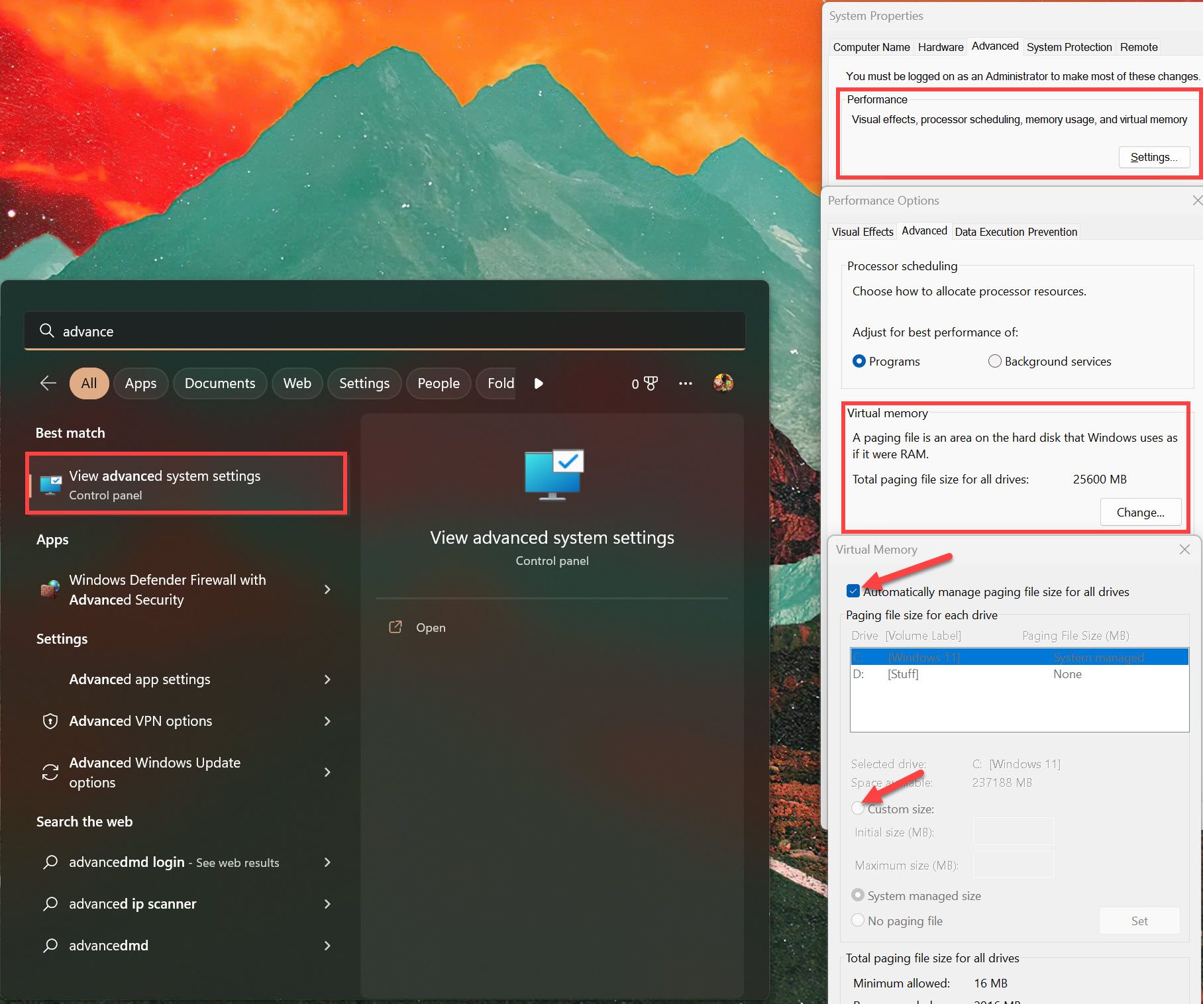The width and height of the screenshot is (1203, 1004).
Task: Filter search results by Documents
Action: pyautogui.click(x=220, y=383)
